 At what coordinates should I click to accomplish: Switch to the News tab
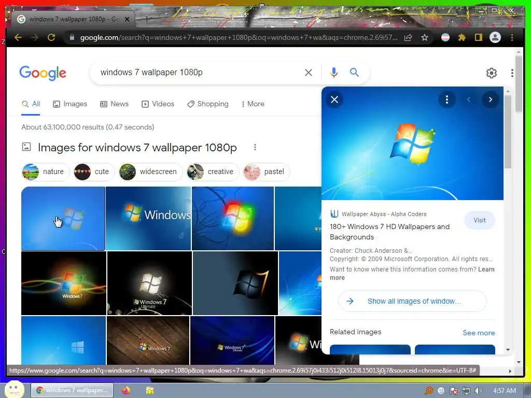(x=115, y=104)
